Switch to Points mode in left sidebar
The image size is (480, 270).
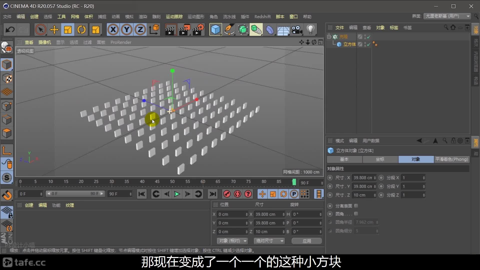point(7,106)
